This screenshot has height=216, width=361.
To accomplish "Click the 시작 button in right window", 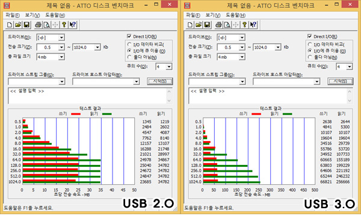I will (341, 81).
